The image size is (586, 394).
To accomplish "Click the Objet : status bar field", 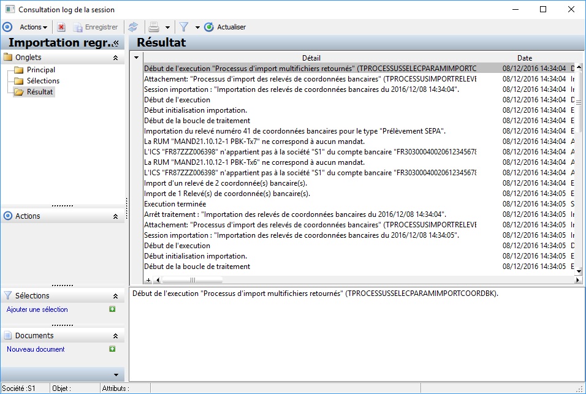I will tap(75, 388).
